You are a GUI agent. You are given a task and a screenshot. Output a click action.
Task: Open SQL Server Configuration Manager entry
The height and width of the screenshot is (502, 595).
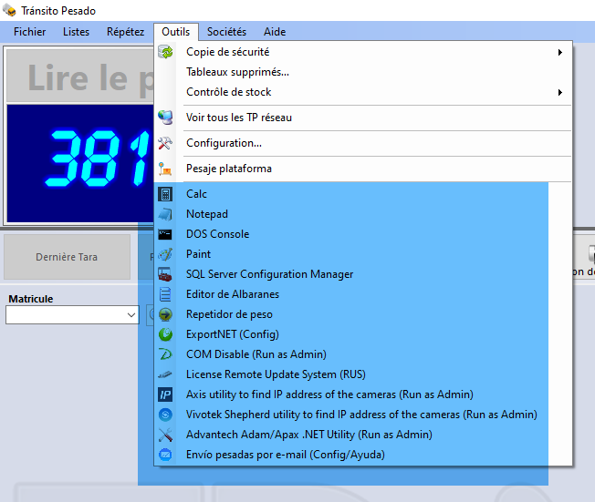pyautogui.click(x=363, y=274)
